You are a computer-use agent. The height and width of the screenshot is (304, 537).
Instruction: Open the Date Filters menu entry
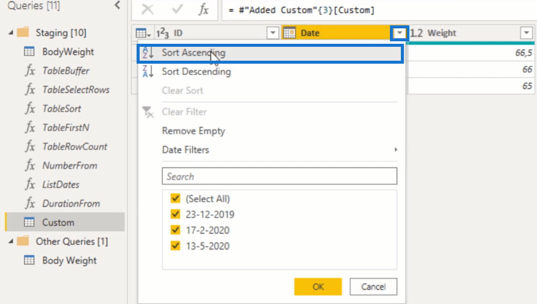click(x=272, y=150)
